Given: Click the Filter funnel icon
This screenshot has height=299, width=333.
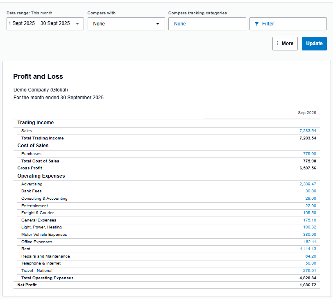Looking at the screenshot, I should pyautogui.click(x=257, y=24).
